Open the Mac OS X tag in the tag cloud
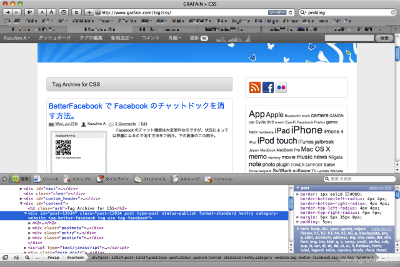 pos(315,149)
